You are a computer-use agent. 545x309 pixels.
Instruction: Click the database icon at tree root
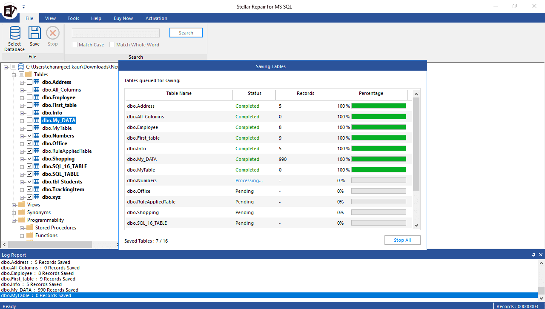[x=21, y=67]
